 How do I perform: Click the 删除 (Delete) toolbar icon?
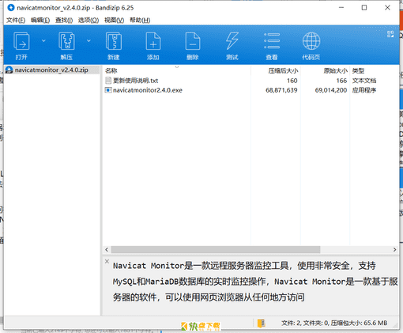coord(193,41)
